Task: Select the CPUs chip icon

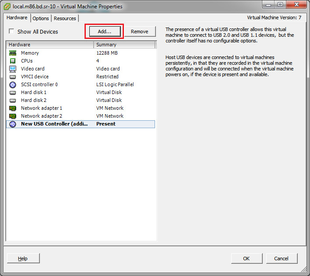Action: pyautogui.click(x=13, y=61)
